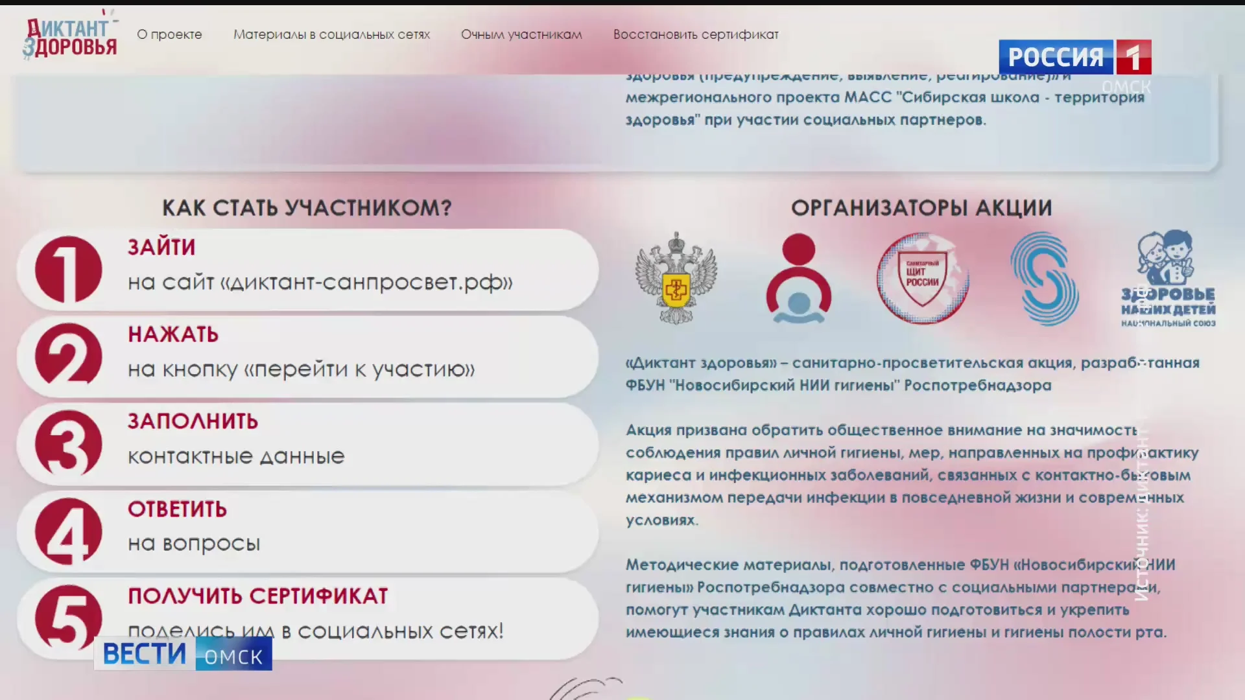
Task: Click the ОТВЕТИТЬ step heading
Action: click(x=177, y=509)
